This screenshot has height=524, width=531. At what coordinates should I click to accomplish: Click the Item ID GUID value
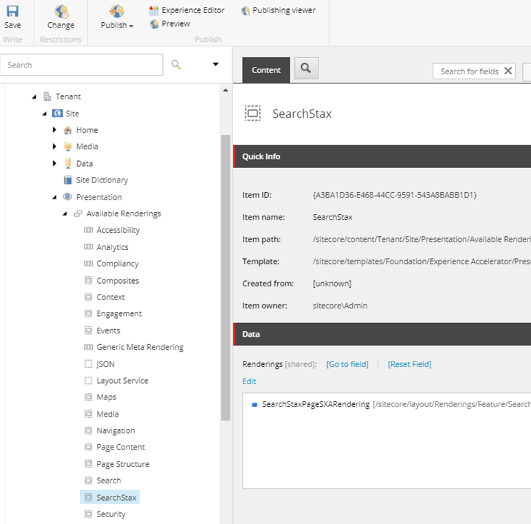click(x=395, y=196)
